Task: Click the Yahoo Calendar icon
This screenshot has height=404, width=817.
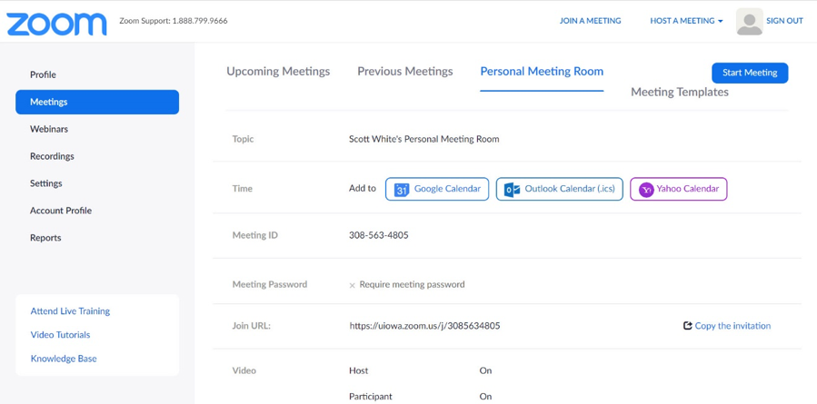Action: coord(645,189)
